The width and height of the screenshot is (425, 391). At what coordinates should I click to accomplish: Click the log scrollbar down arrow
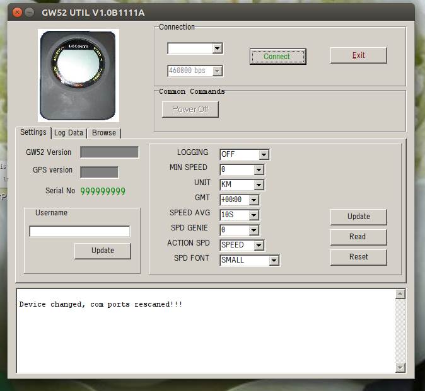pyautogui.click(x=400, y=368)
